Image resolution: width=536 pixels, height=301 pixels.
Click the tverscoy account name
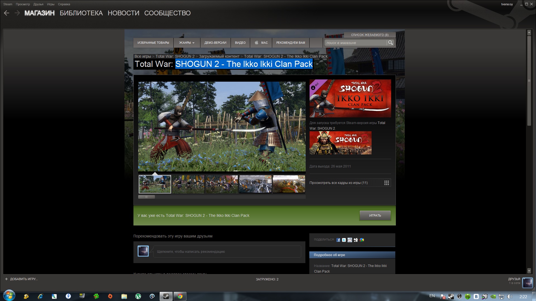[x=507, y=4]
